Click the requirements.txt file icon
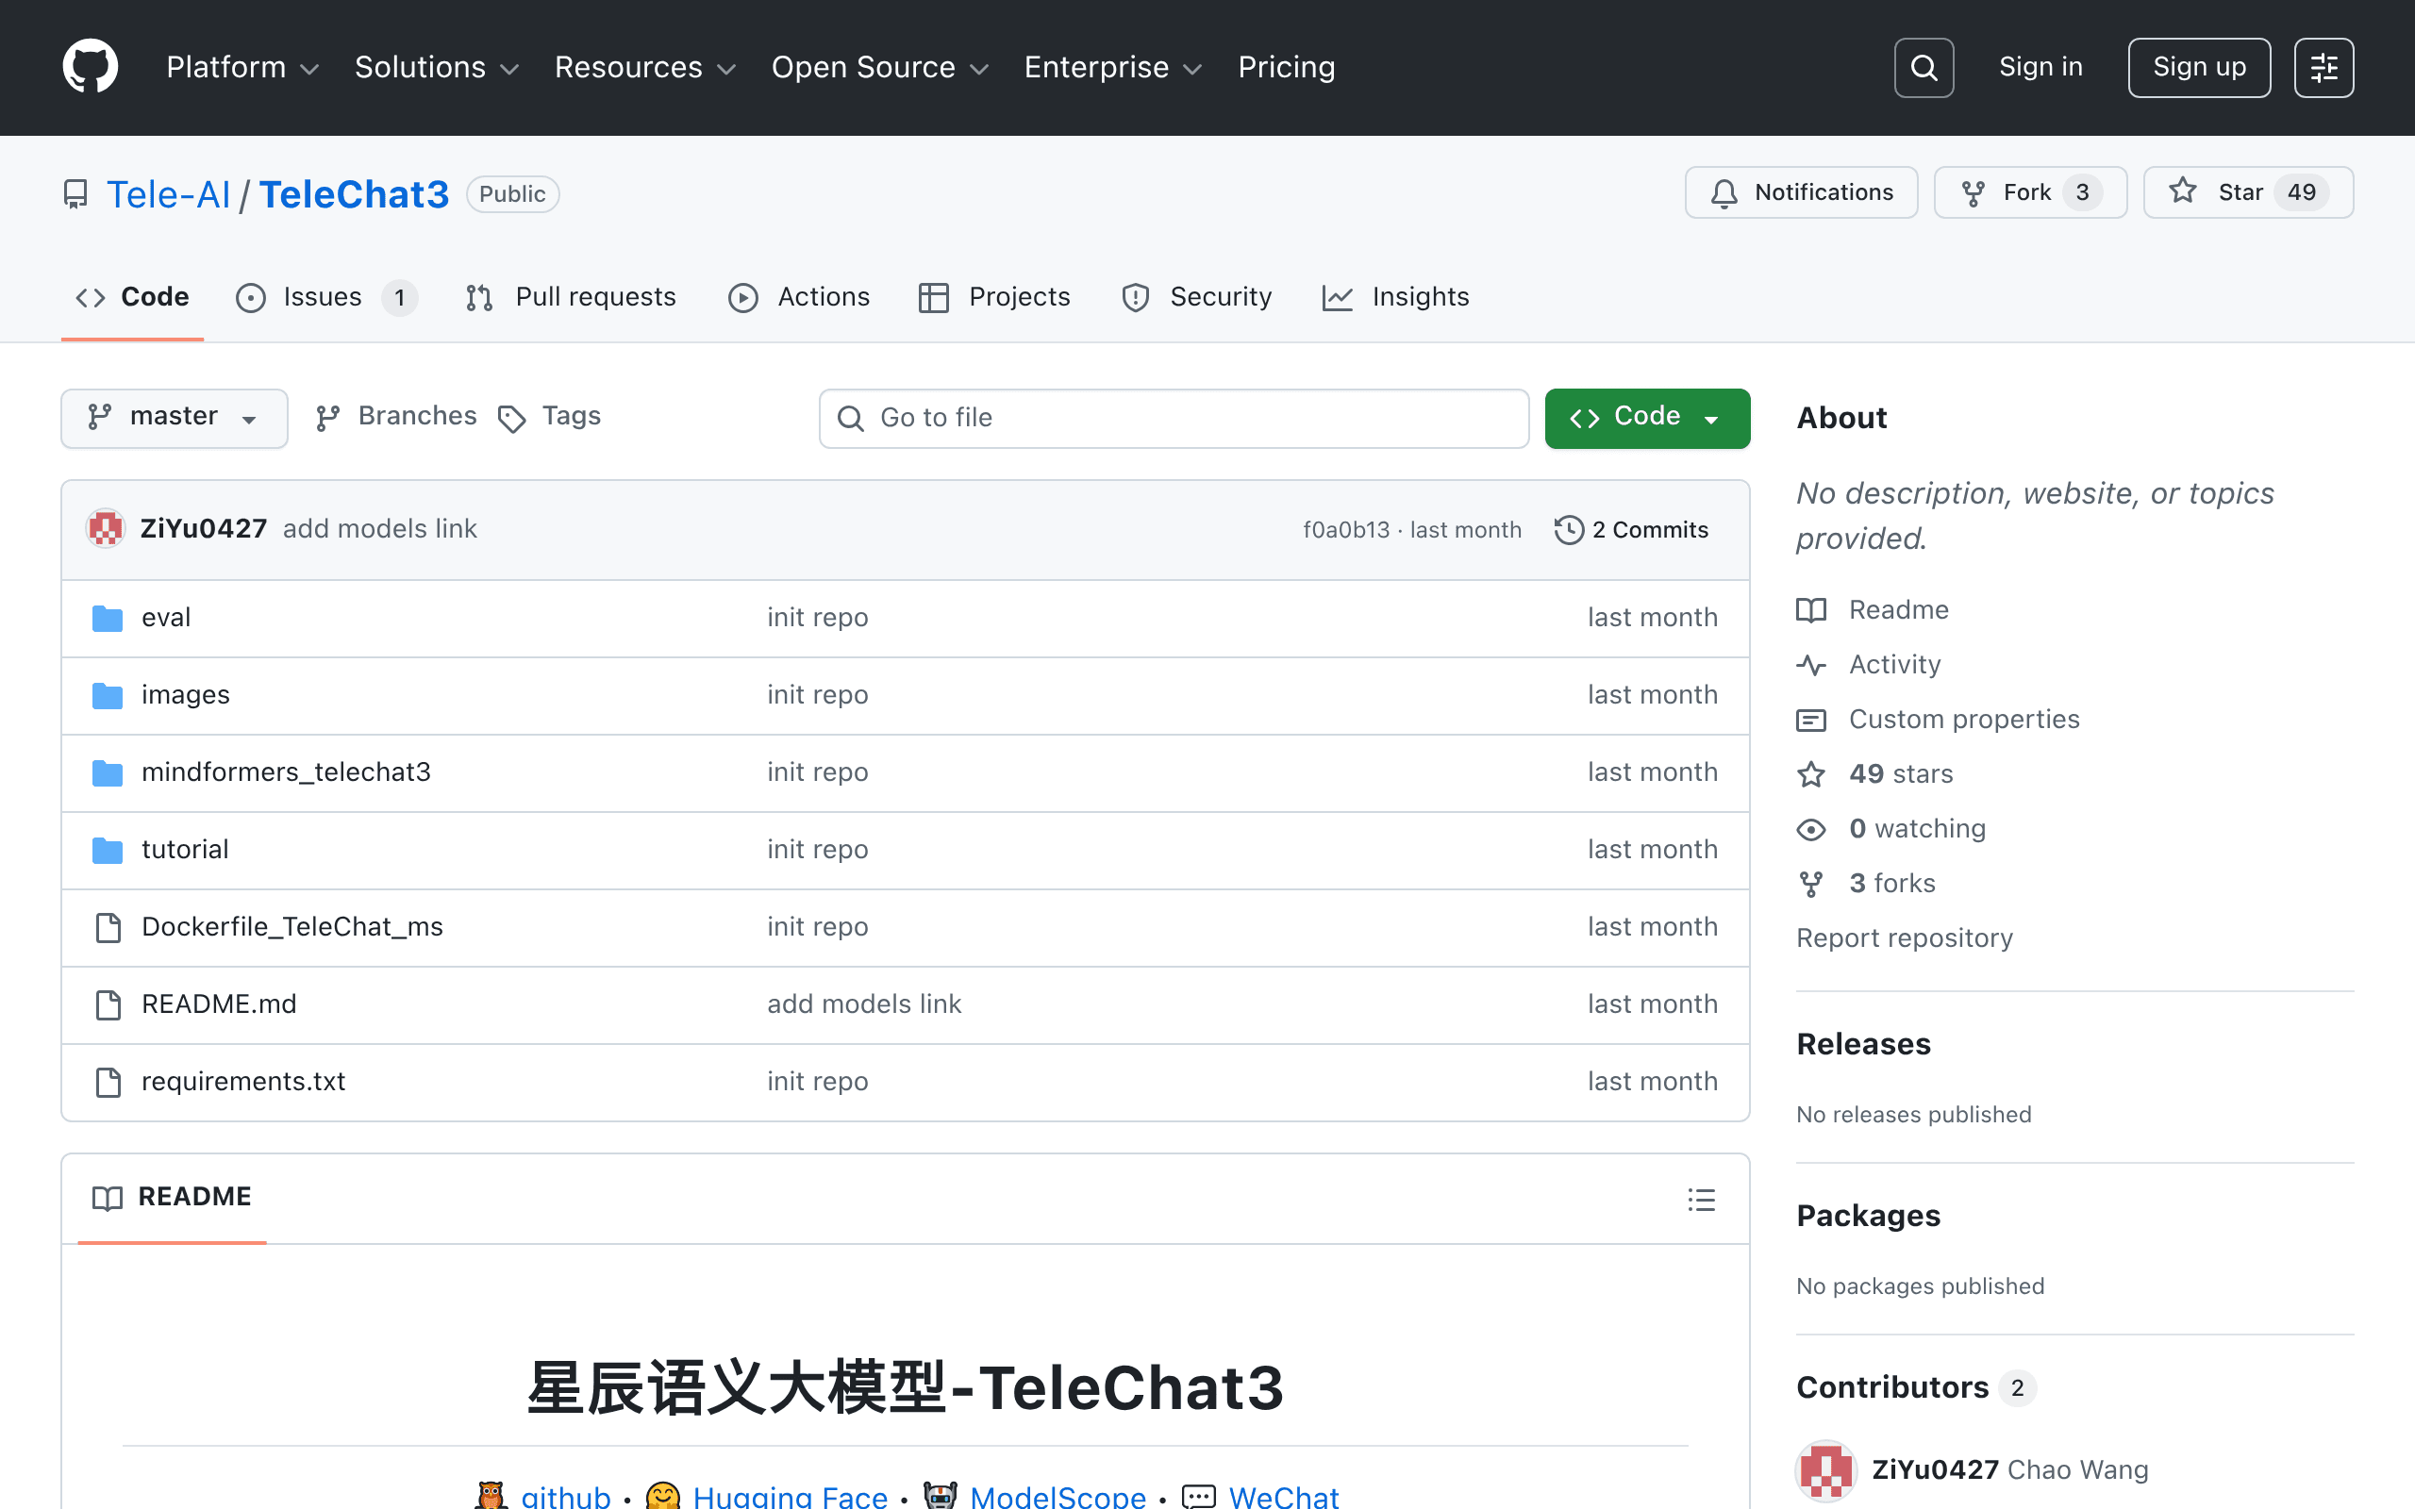Screen dimensions: 2415x1509 tap(108, 1082)
